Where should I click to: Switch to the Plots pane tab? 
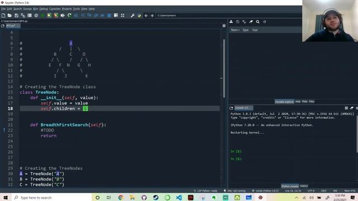pos(304,102)
